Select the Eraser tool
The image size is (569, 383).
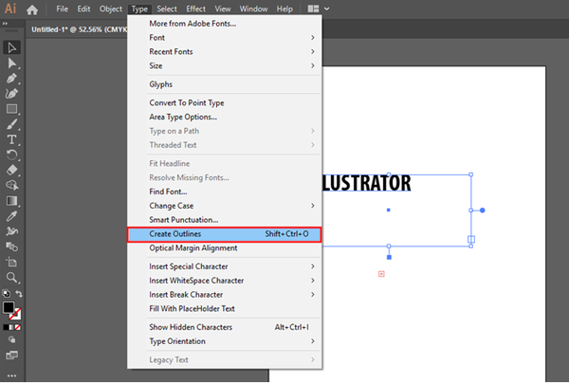[x=11, y=170]
